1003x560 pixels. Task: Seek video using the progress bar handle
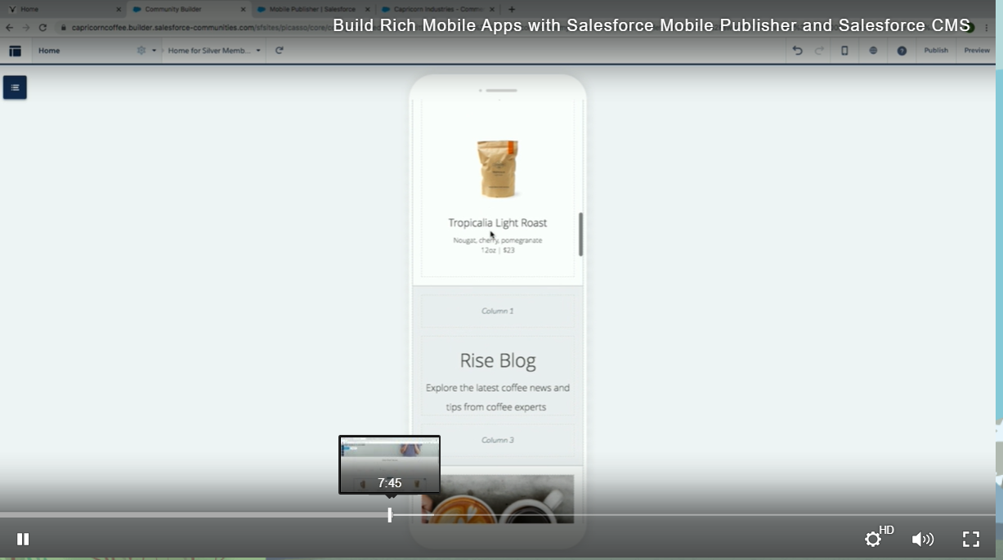(390, 514)
